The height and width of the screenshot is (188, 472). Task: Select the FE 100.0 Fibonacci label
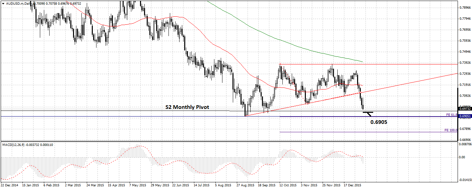[451, 130]
